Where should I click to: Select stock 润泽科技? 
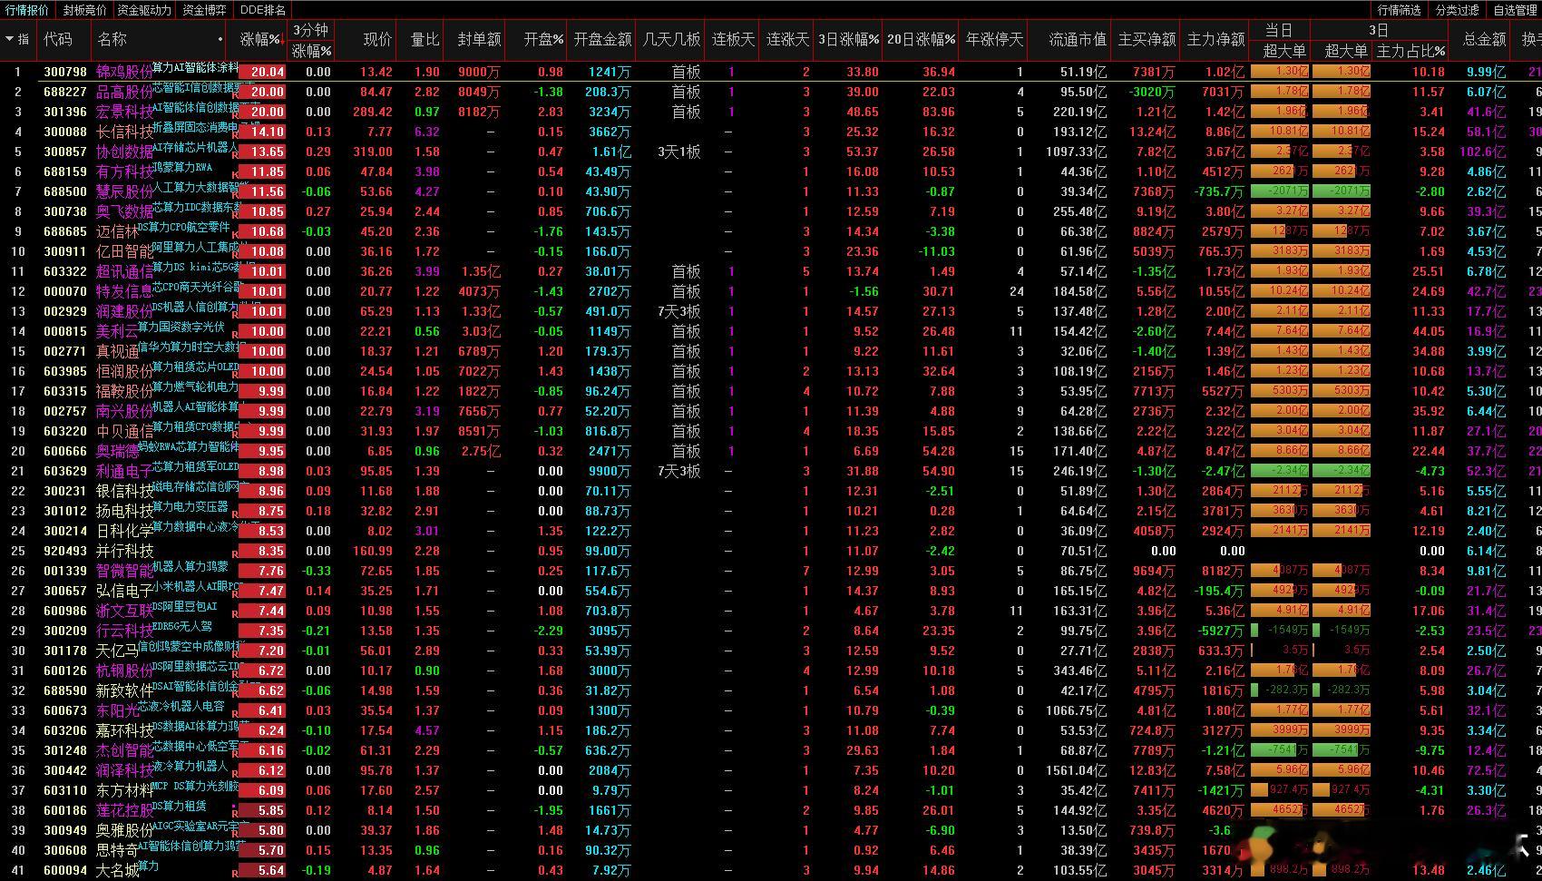(x=124, y=770)
